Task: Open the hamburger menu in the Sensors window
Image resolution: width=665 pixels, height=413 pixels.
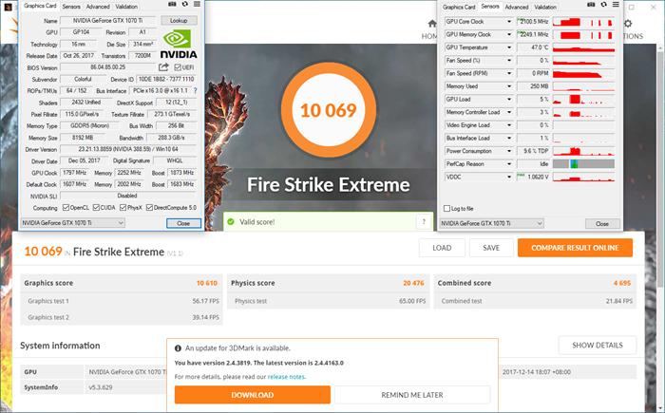Action: [x=616, y=5]
